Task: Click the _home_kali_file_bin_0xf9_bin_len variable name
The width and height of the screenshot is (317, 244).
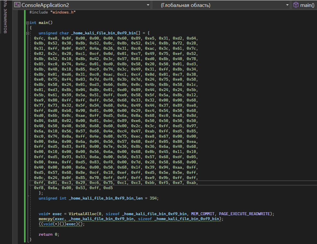Action: [106, 198]
